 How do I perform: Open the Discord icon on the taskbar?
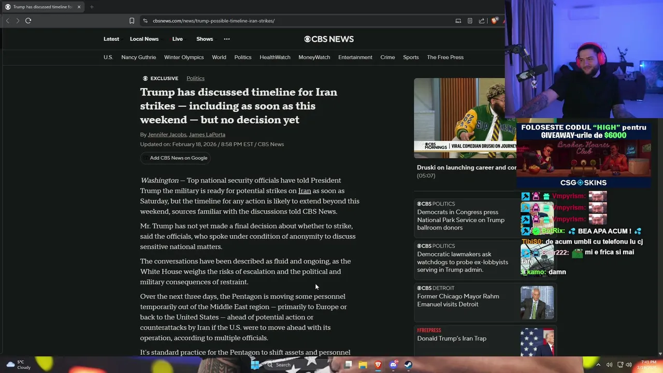pyautogui.click(x=393, y=365)
